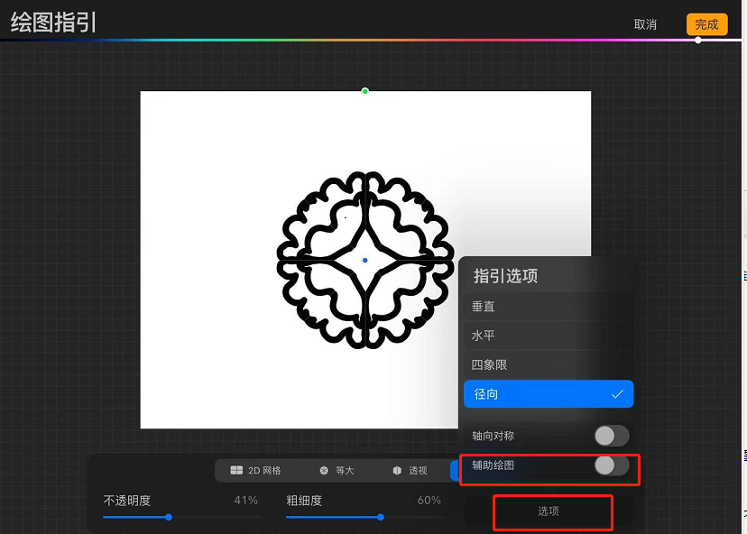The height and width of the screenshot is (534, 747).
Task: Click 取消 to cancel drawing guide
Action: (x=645, y=24)
